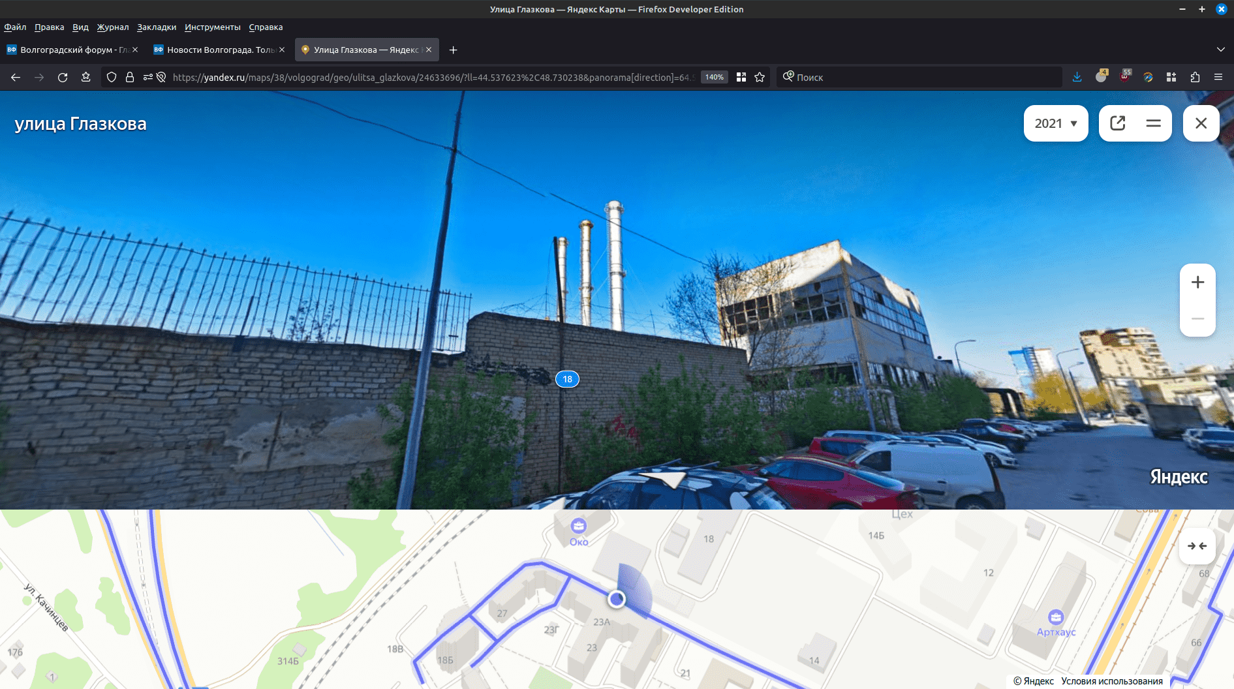
Task: Reload the current page
Action: [x=63, y=77]
